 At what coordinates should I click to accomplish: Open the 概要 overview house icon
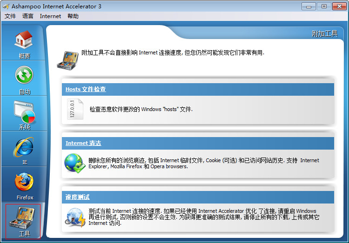(24, 40)
